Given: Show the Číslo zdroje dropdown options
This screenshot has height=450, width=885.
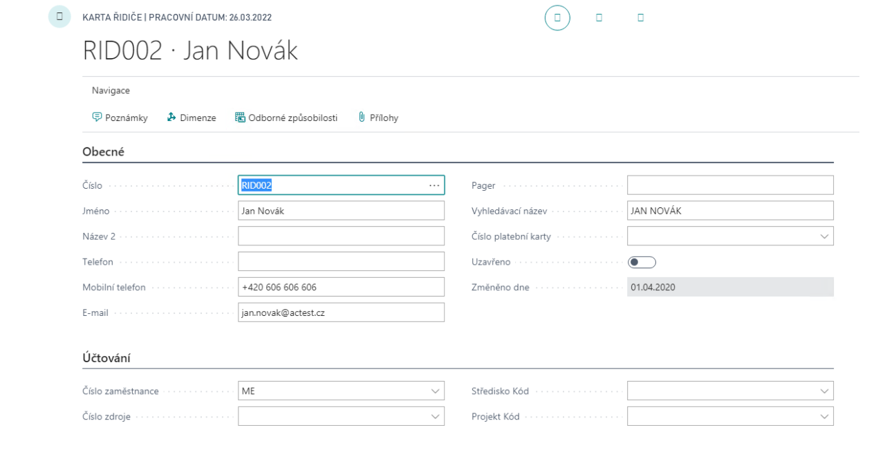Looking at the screenshot, I should coord(435,416).
